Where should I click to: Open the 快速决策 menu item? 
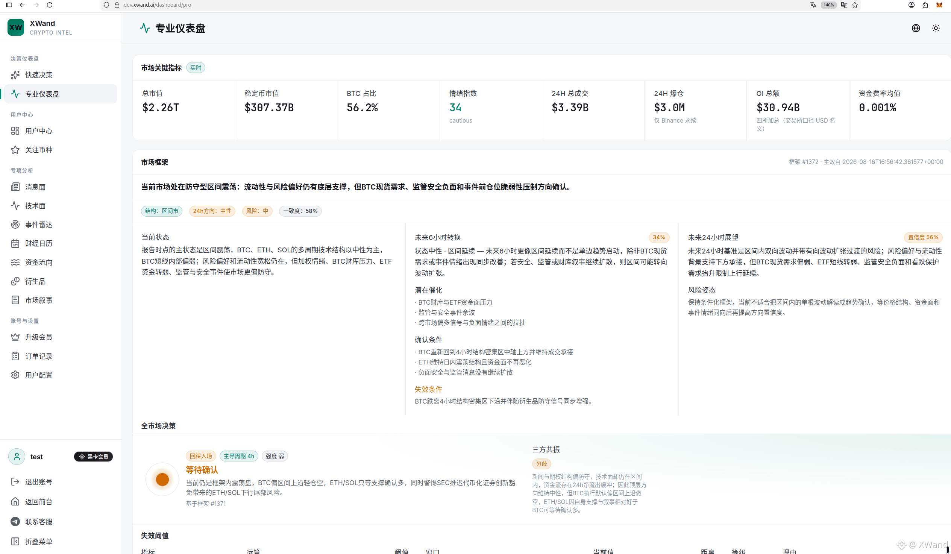[x=61, y=75]
